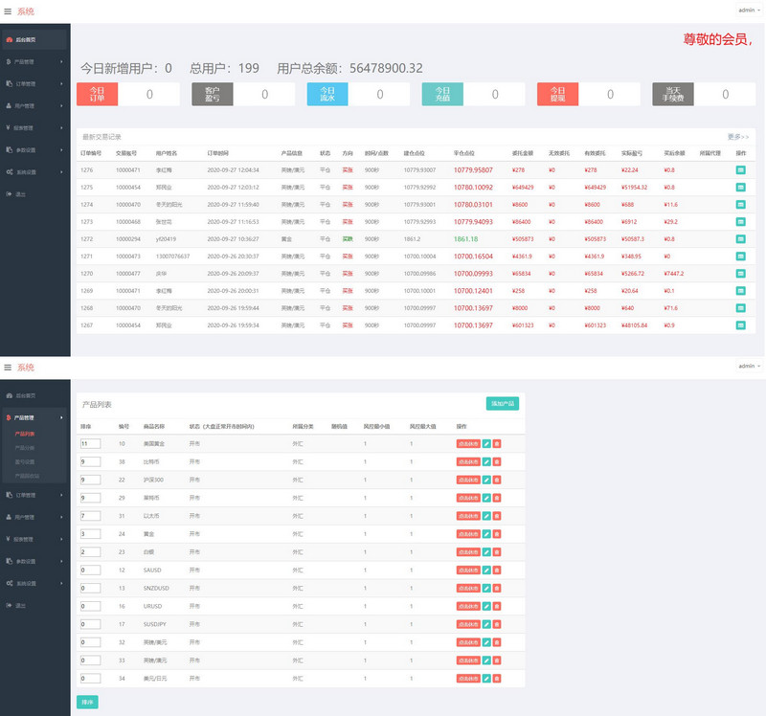The width and height of the screenshot is (766, 716).
Task: Click the sort order field in the URUSD row
Action: click(90, 607)
